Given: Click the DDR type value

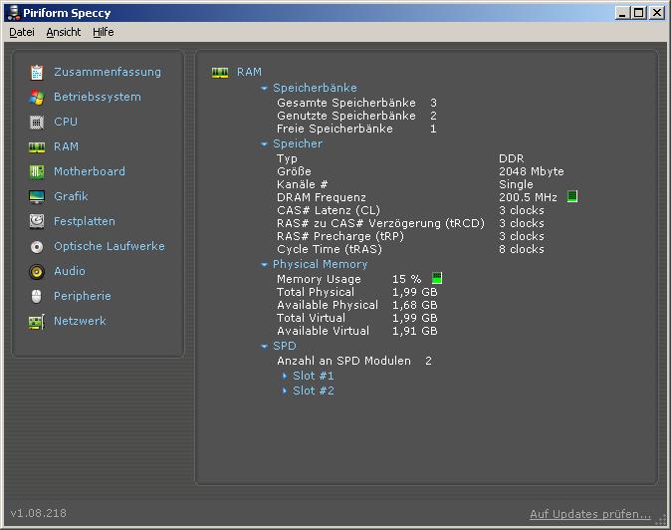Looking at the screenshot, I should click(512, 158).
